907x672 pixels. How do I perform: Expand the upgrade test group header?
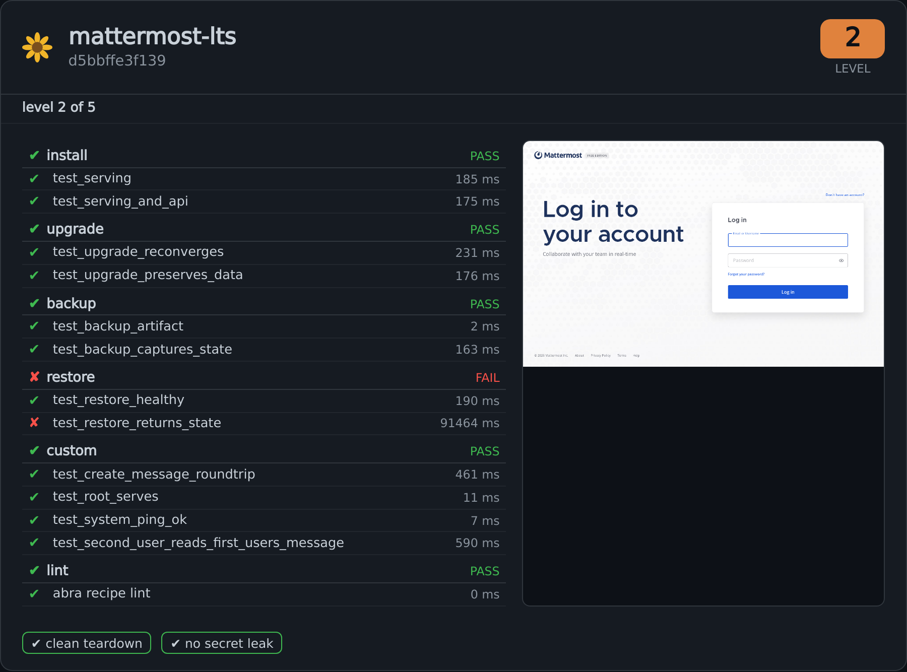pos(264,229)
